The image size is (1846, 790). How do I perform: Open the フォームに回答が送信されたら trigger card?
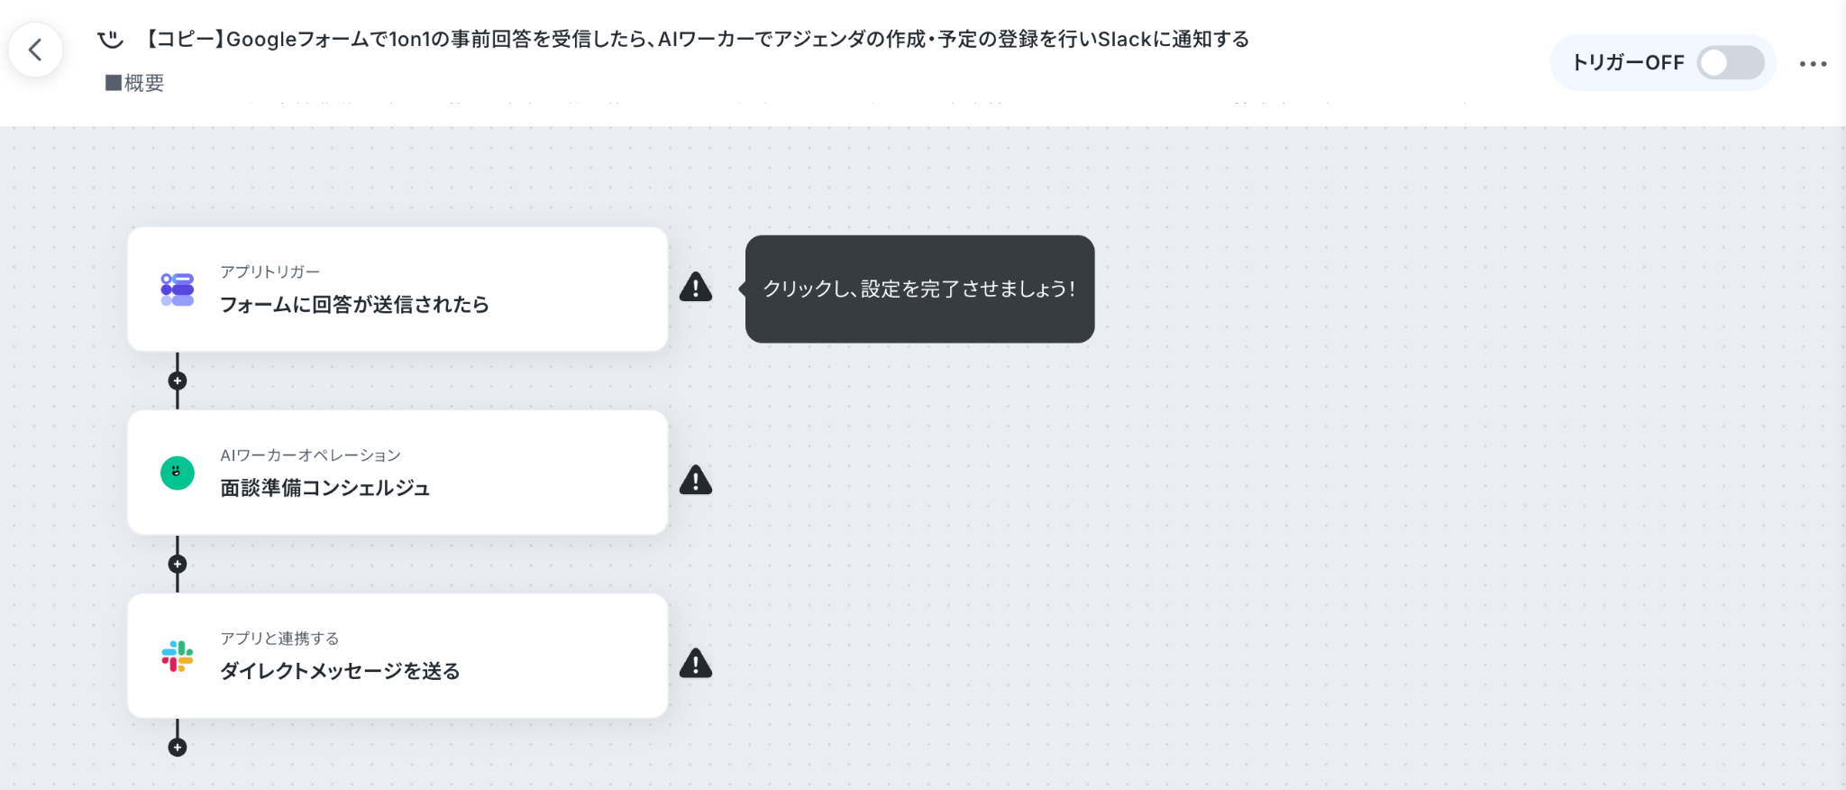398,289
